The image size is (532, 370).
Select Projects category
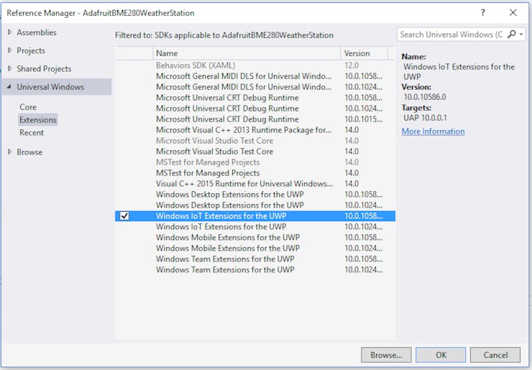(31, 50)
